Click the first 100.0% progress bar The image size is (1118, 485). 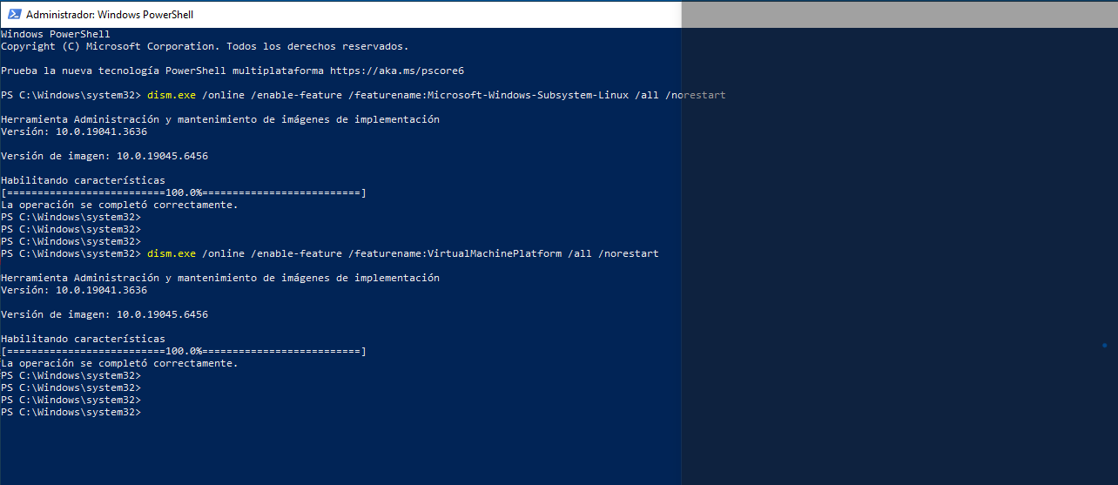point(184,192)
